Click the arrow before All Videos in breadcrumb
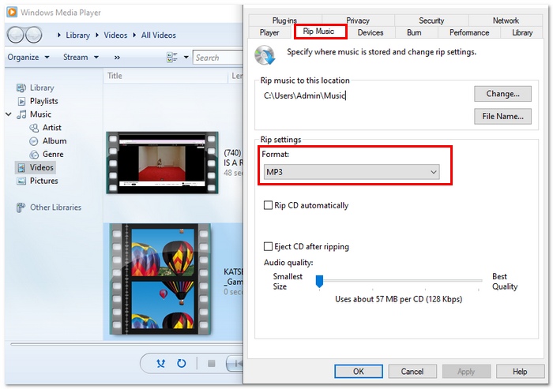Screen dimensions: 553x389 click(x=134, y=35)
